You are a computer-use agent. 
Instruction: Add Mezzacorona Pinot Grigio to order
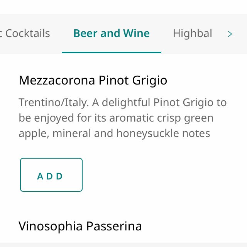coord(51,175)
